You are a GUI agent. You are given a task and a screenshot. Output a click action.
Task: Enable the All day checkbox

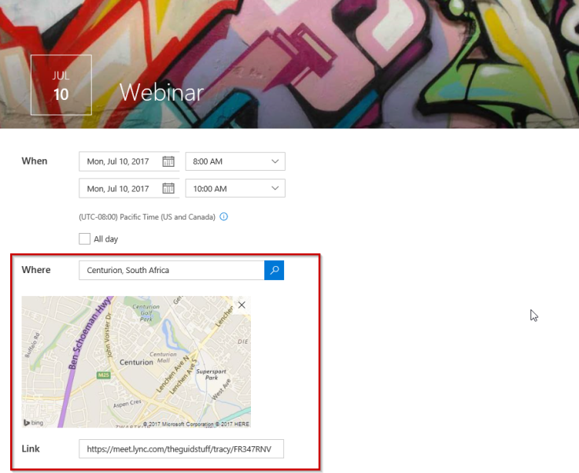pos(84,238)
